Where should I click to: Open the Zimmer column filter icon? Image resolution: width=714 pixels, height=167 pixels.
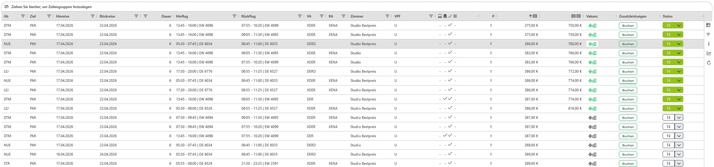coord(387,16)
